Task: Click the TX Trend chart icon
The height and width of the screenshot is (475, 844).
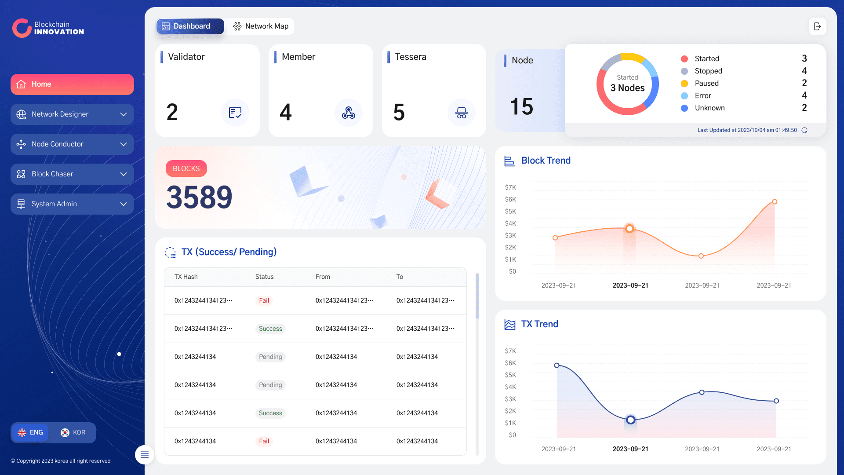Action: coord(509,325)
